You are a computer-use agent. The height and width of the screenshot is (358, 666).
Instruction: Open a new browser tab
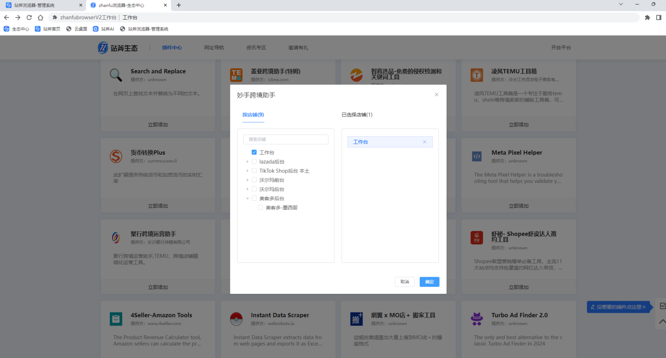(179, 5)
